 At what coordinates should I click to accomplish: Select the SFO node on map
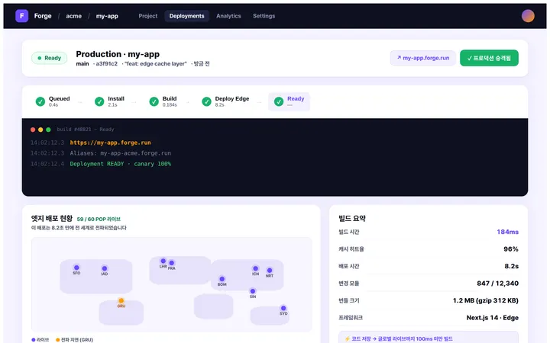point(76,268)
